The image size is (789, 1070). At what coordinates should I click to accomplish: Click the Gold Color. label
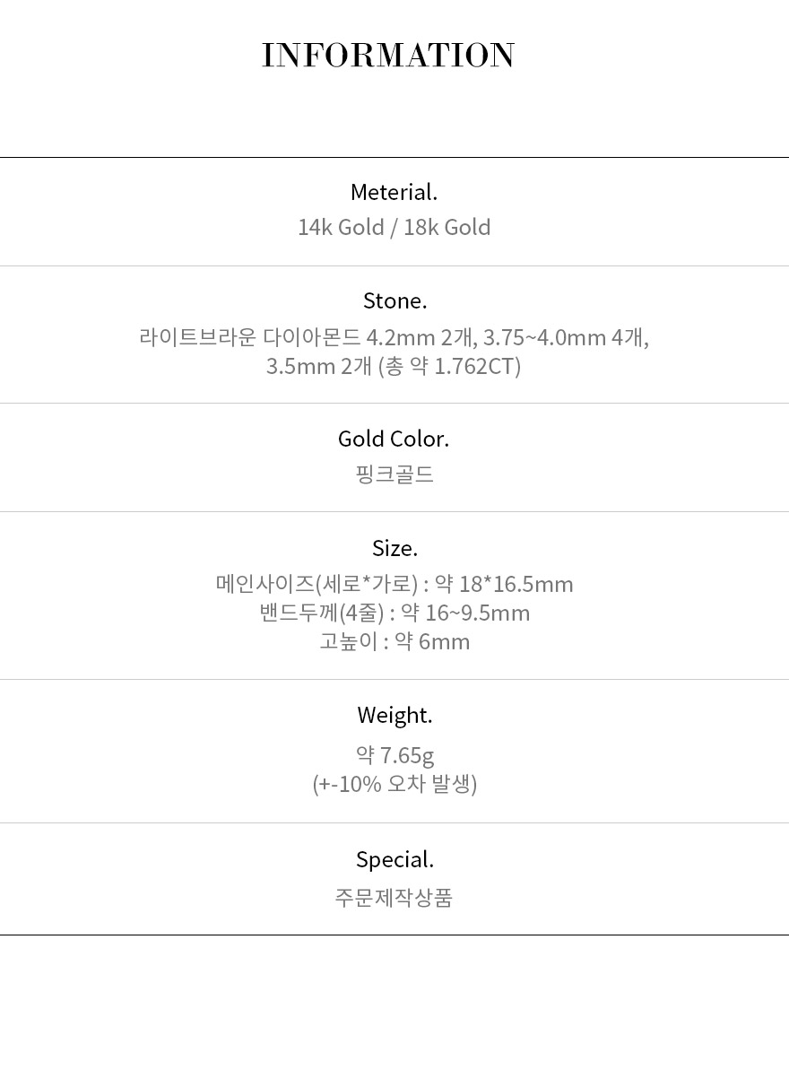tap(394, 439)
